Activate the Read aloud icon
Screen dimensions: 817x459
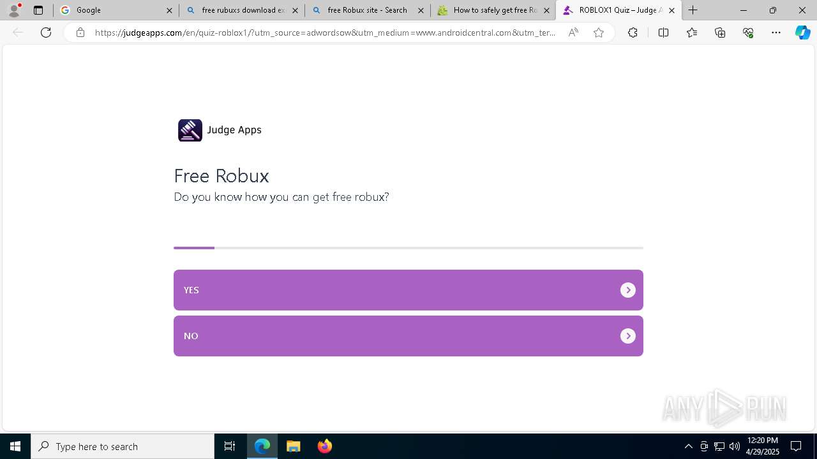pyautogui.click(x=573, y=33)
